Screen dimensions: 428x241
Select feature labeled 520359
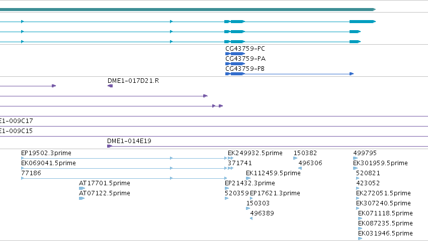click(x=237, y=193)
